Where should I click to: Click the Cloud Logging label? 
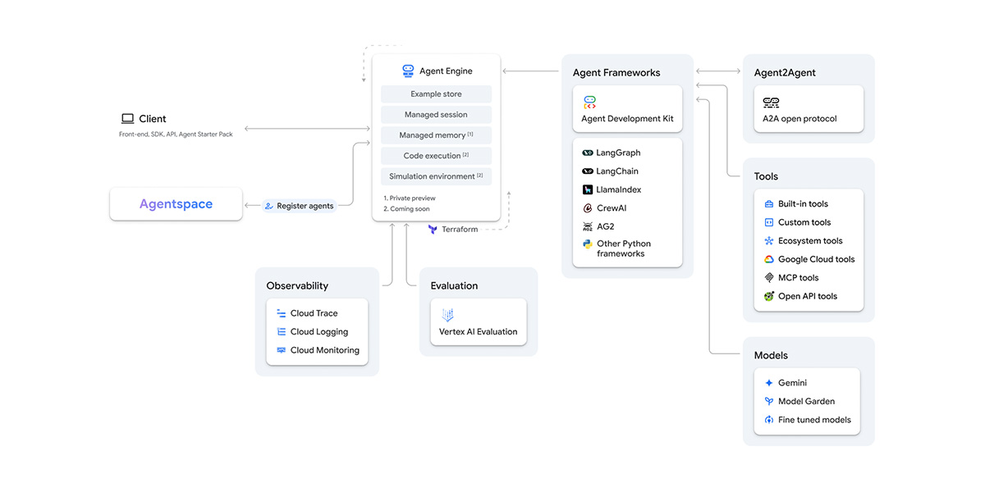[319, 332]
